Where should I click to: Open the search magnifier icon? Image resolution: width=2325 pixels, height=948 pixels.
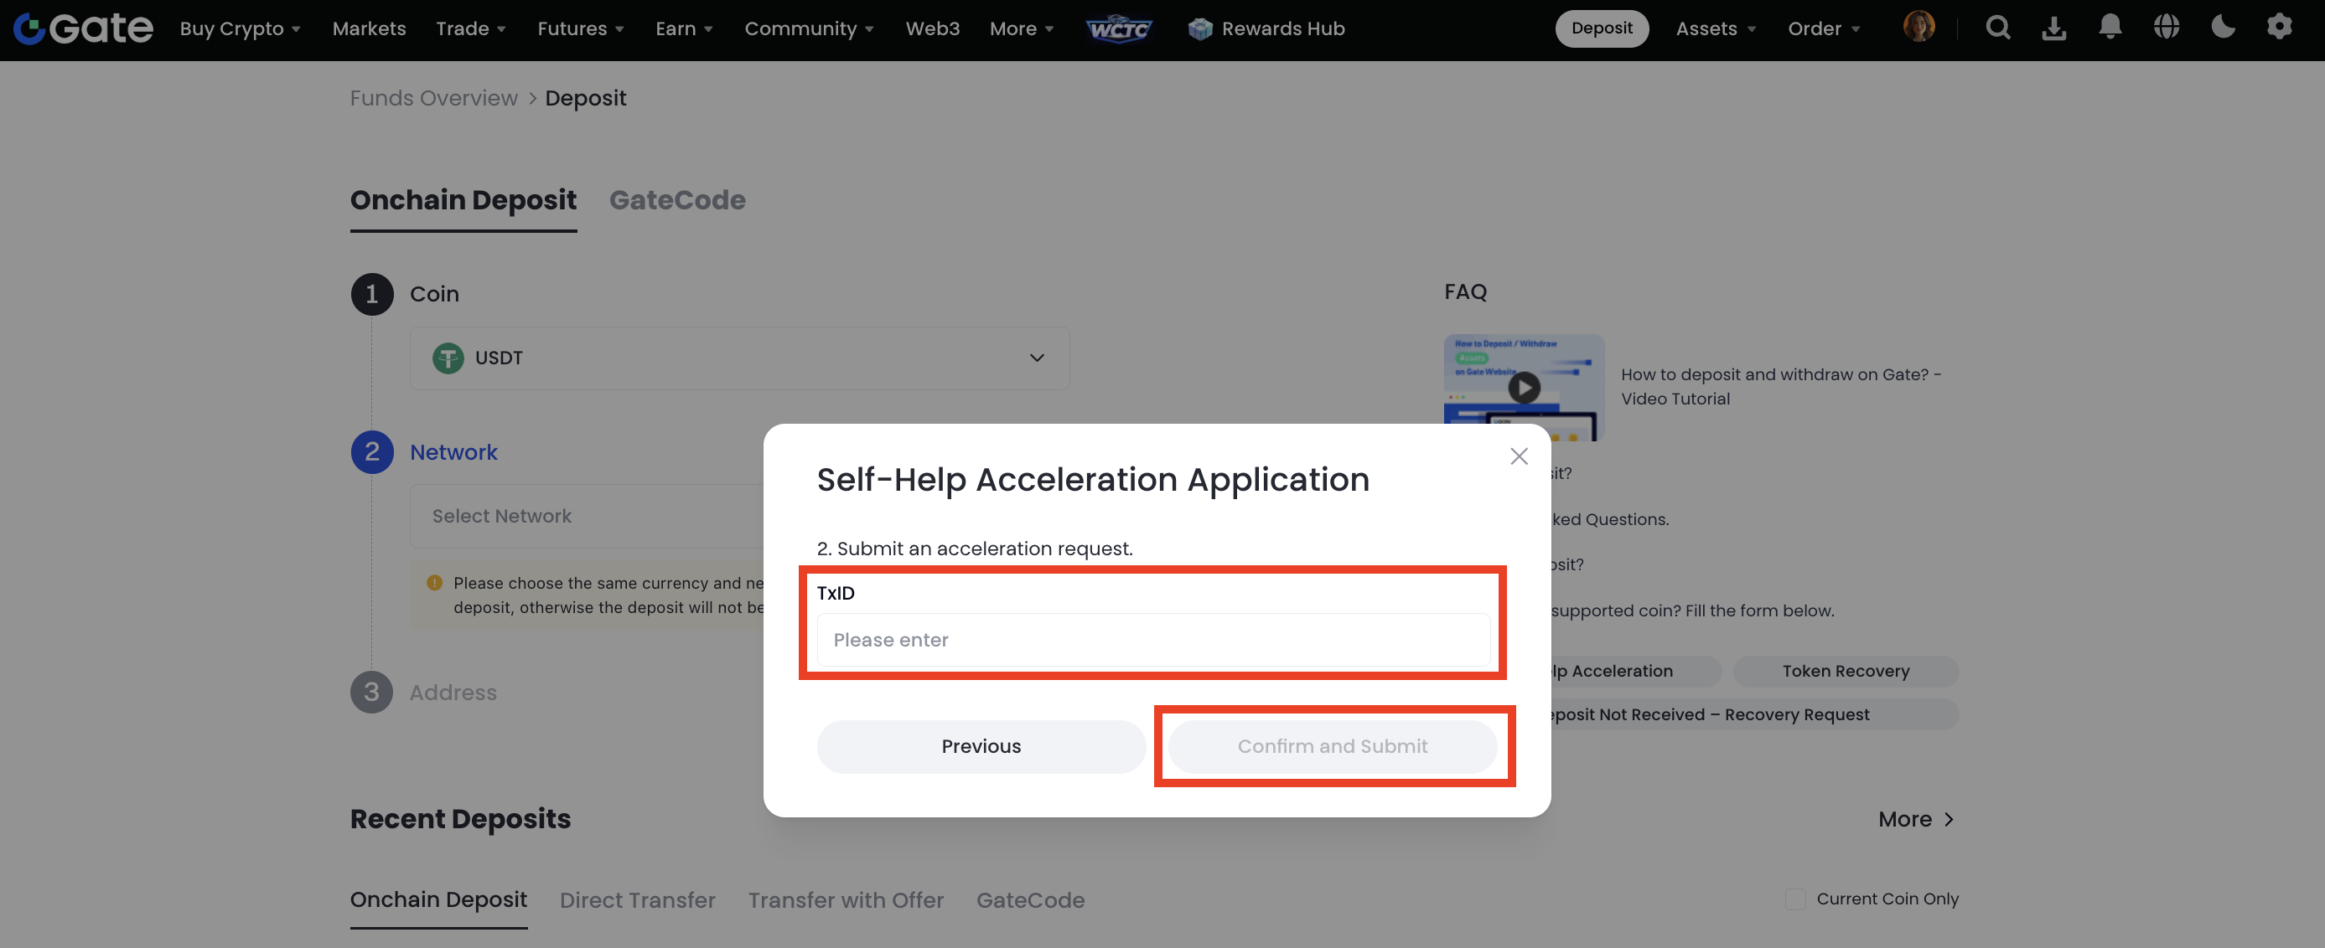[x=1997, y=28]
